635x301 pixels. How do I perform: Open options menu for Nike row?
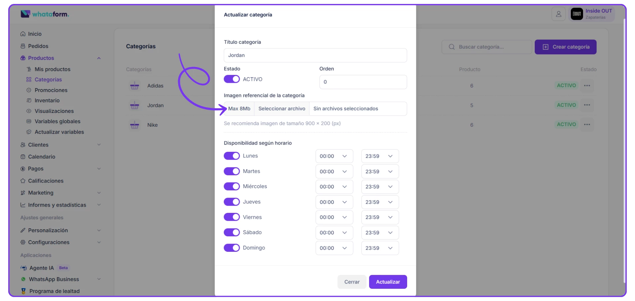click(587, 124)
